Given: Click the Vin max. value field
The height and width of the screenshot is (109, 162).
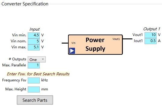Looking at the screenshot, I should tap(34, 47).
